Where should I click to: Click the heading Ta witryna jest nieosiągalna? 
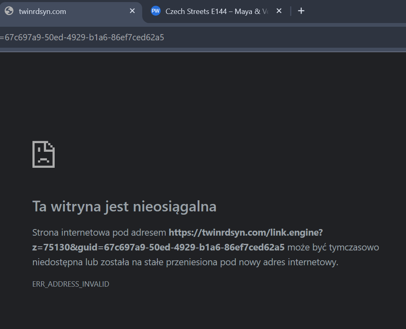coord(124,206)
